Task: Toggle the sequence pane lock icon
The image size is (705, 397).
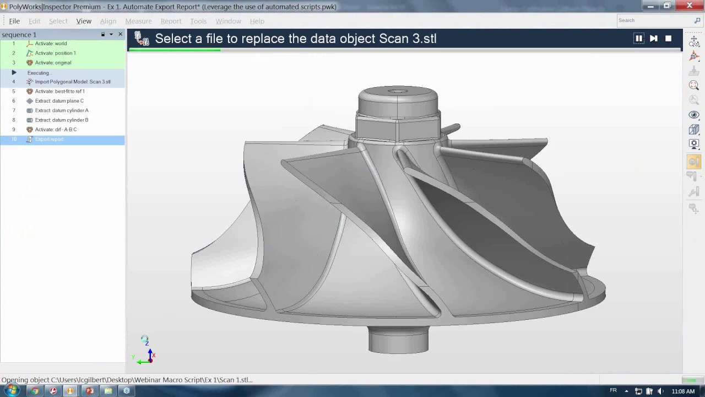Action: [102, 34]
